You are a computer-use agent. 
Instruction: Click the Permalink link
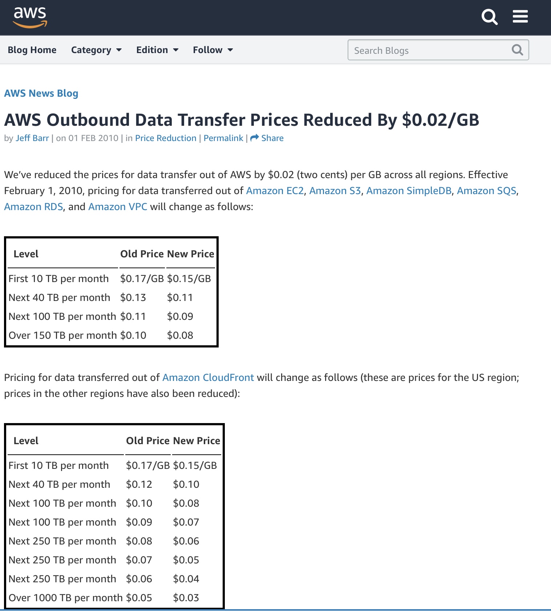223,138
